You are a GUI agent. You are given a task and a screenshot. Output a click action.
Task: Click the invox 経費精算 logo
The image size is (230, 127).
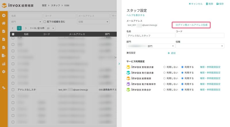[18, 5]
